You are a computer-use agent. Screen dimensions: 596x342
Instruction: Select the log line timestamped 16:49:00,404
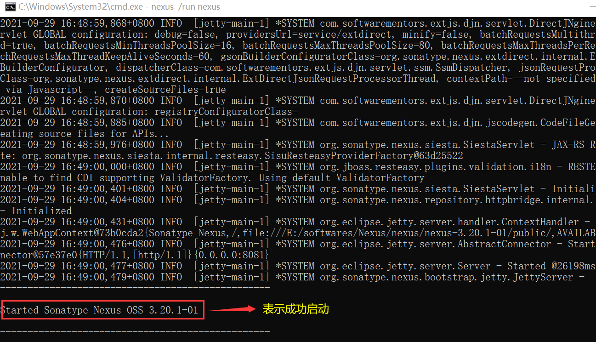[x=298, y=200]
